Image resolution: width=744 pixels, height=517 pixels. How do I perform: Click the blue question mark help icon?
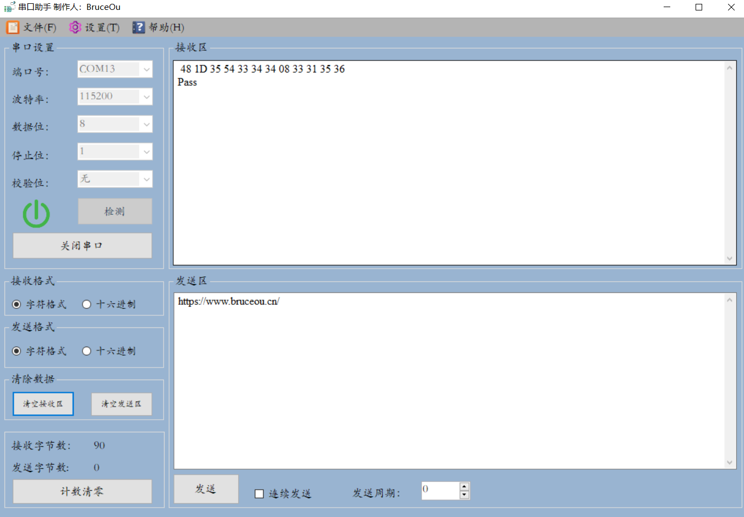pos(139,27)
